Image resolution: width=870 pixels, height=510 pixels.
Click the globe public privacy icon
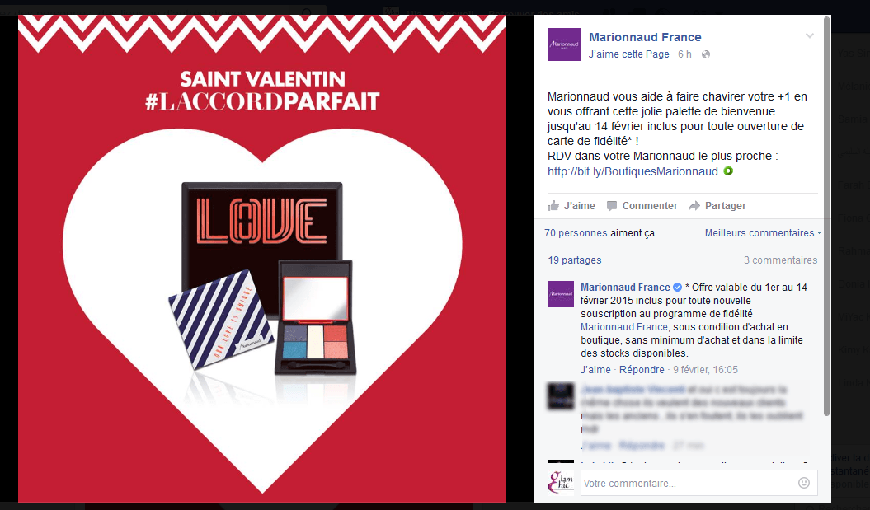point(706,54)
